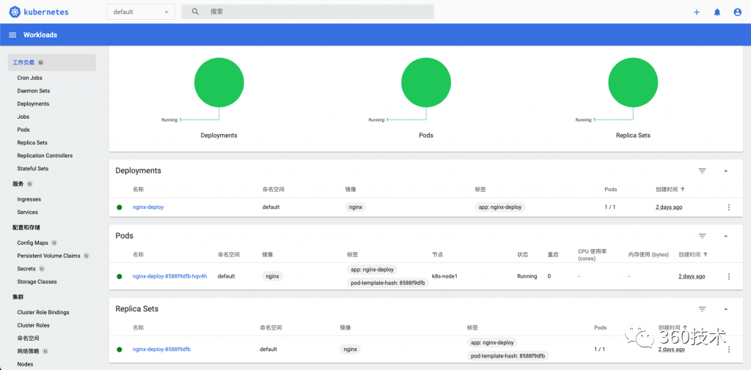This screenshot has height=370, width=751.
Task: Filter the Replica Sets card
Action: [x=702, y=309]
